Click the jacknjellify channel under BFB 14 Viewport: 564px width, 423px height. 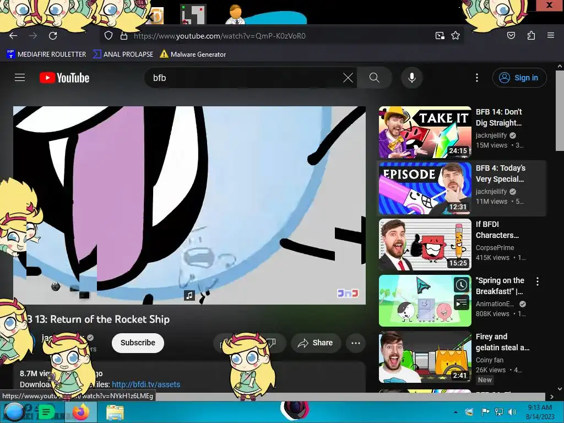(491, 135)
